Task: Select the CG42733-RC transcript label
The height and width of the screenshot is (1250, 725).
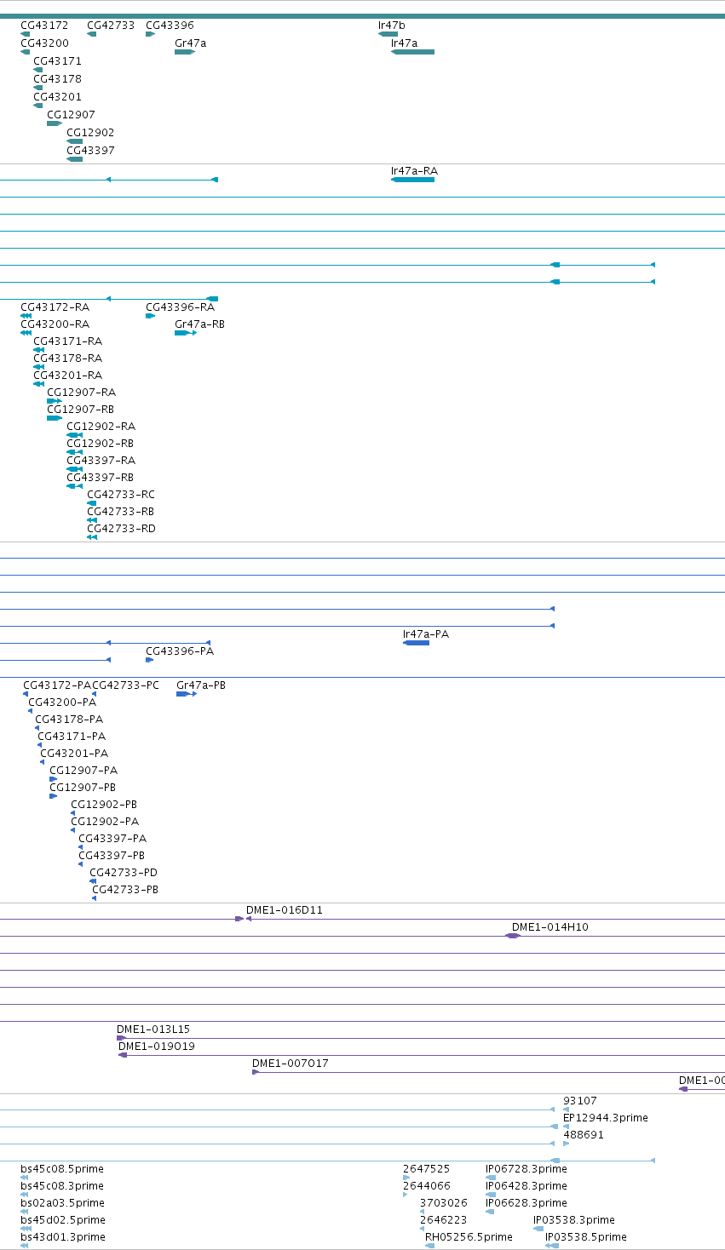Action: pyautogui.click(x=121, y=495)
